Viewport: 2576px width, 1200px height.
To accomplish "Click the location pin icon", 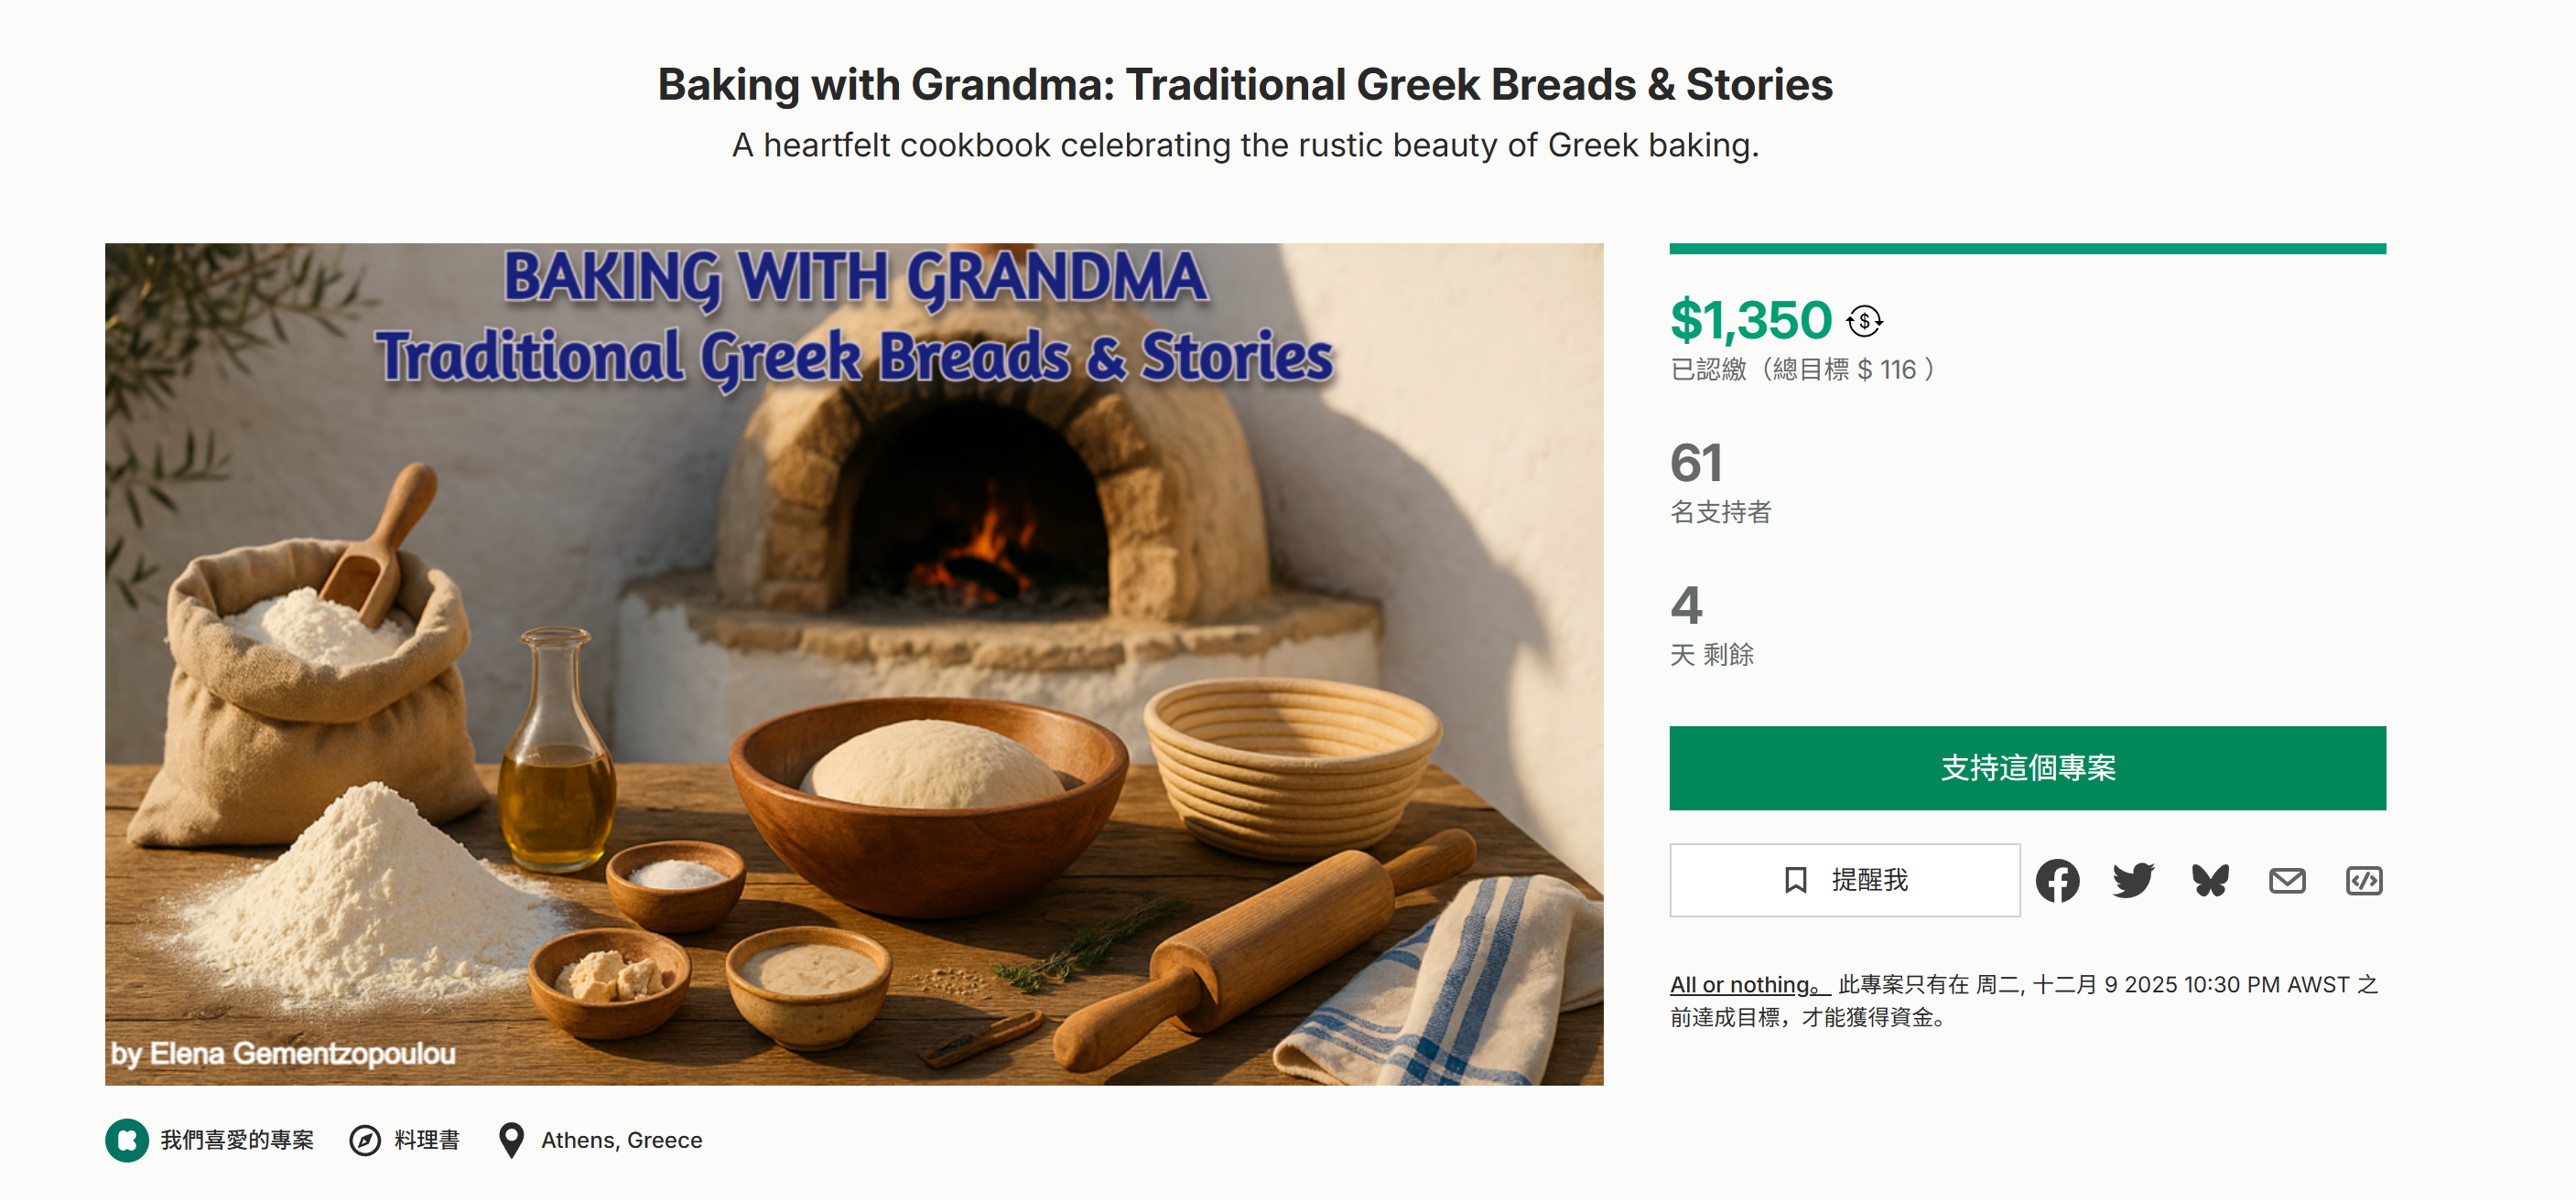I will 511,1140.
